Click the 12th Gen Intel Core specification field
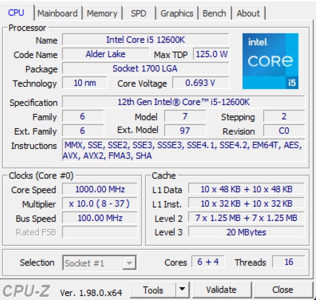 (184, 102)
